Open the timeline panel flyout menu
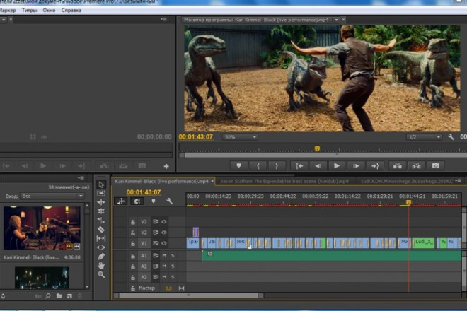The height and width of the screenshot is (311, 467). click(459, 181)
